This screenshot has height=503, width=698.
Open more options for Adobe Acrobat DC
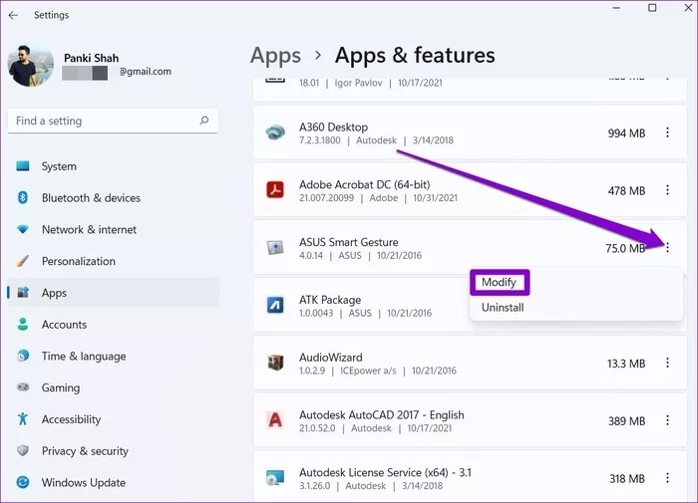(667, 190)
